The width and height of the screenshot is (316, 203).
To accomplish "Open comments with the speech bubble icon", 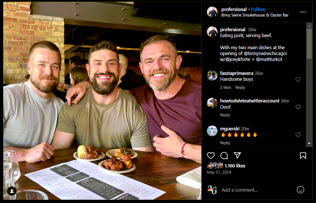I will (224, 156).
